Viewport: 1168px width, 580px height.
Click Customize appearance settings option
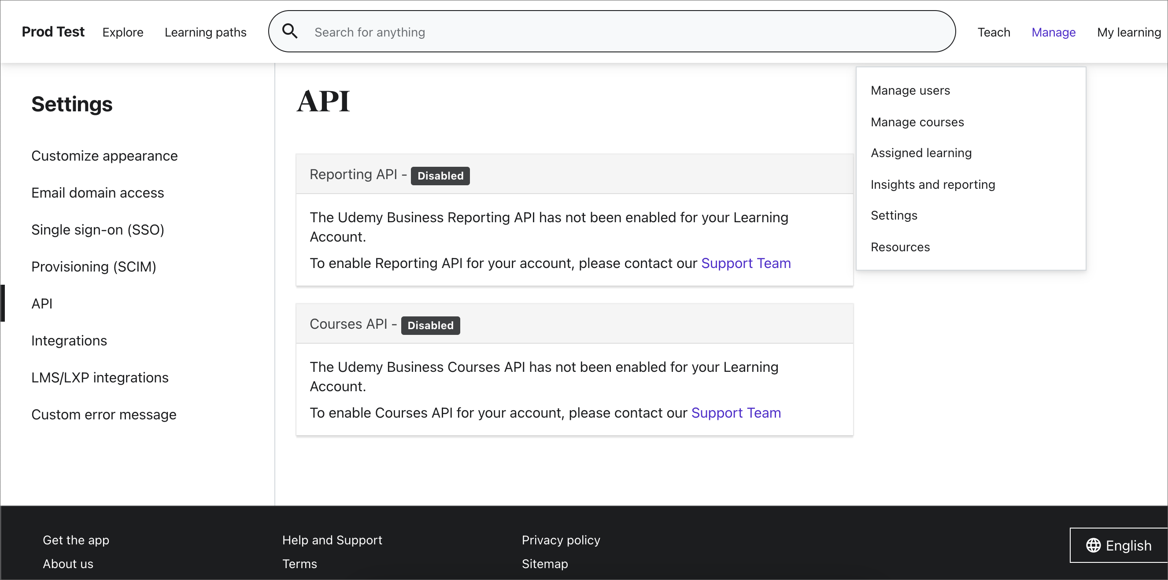coord(103,156)
